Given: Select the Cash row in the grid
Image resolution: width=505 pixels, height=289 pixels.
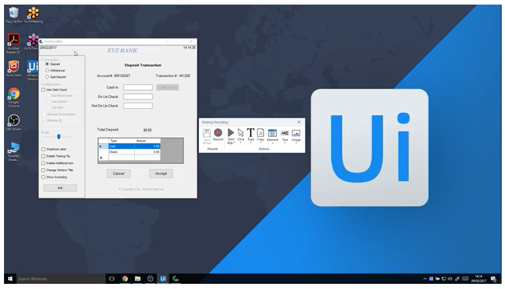Looking at the screenshot, I should (129, 147).
